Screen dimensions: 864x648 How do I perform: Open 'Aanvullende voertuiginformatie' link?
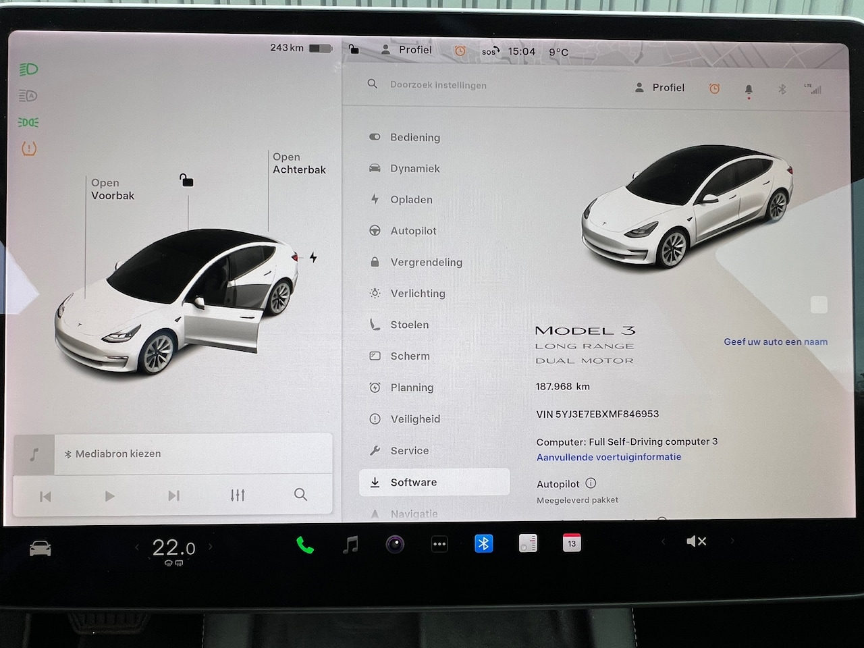(x=609, y=457)
